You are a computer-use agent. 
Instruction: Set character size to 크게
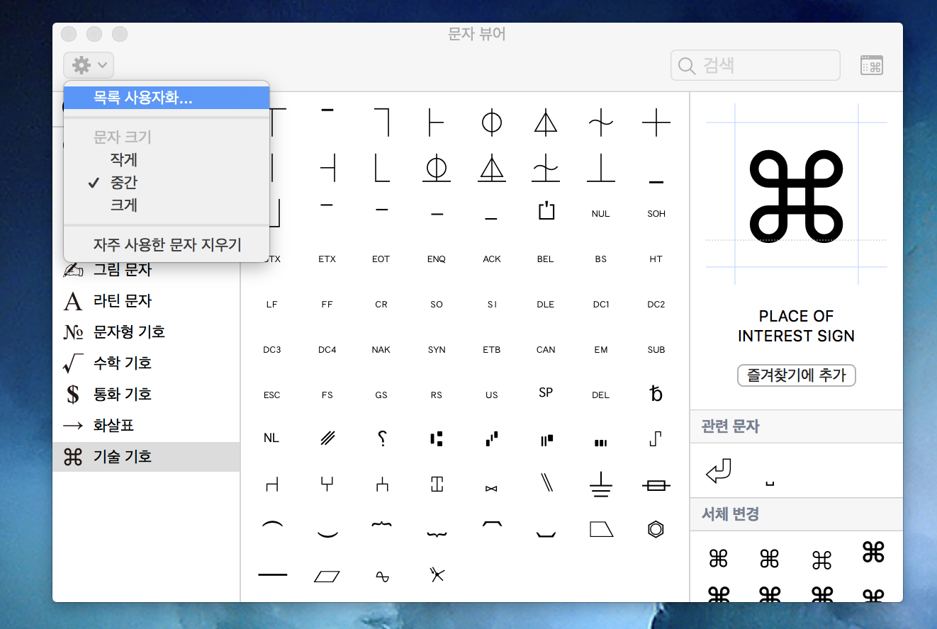pos(124,205)
